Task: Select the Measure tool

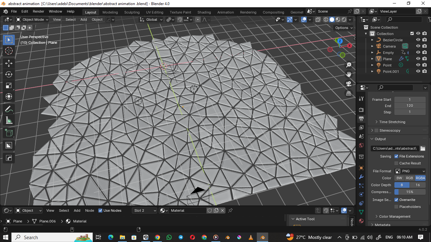Action: (9, 120)
